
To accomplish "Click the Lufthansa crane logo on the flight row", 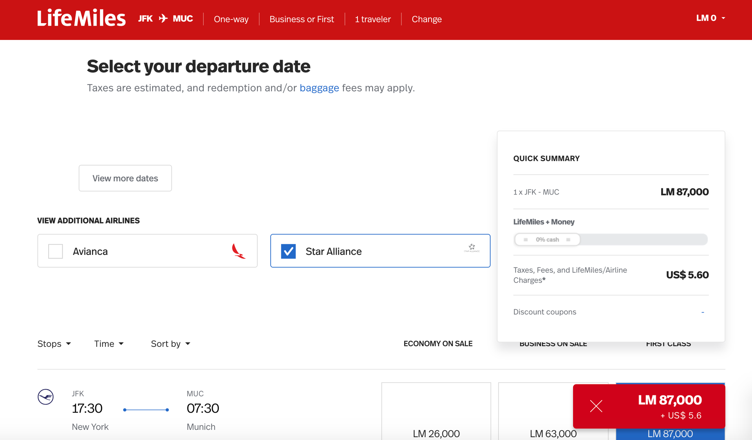I will click(45, 397).
